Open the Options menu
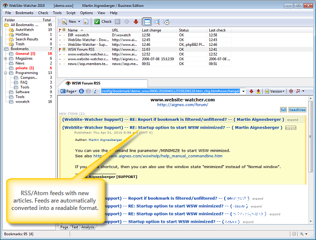Image resolution: width=316 pixels, height=240 pixels. (x=86, y=13)
